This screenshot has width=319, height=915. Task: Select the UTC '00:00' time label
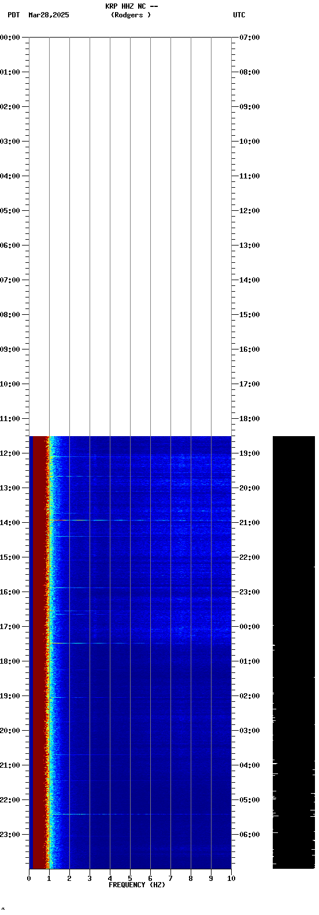click(x=250, y=627)
